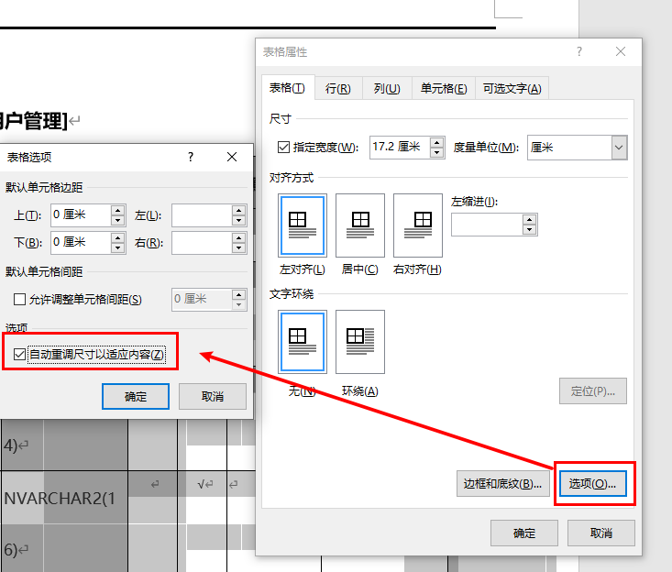
Task: Increase left margin 左 value
Action: coord(238,210)
